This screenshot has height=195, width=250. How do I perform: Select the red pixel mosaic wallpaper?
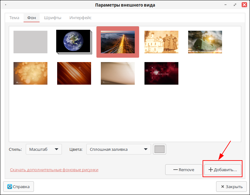pyautogui.click(x=161, y=73)
